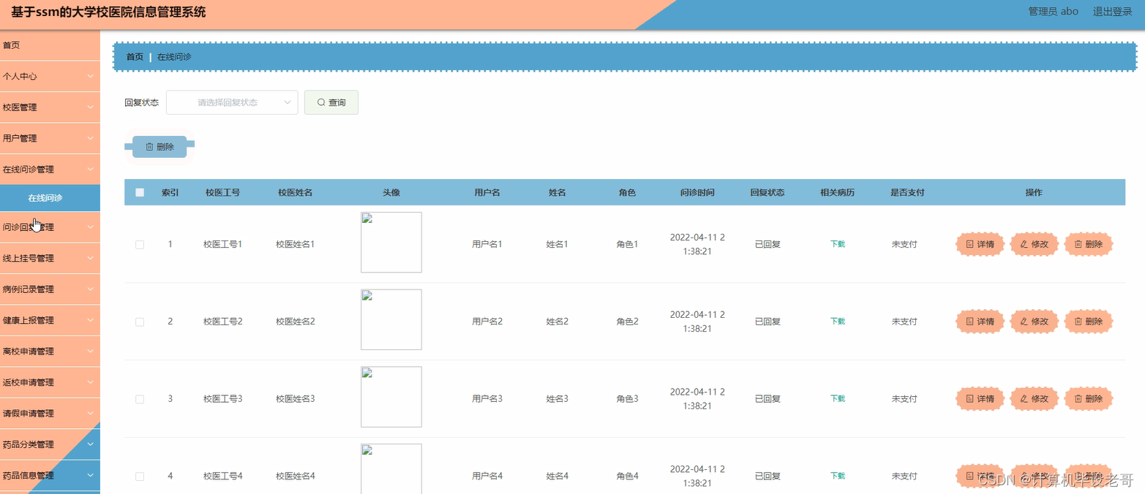This screenshot has width=1145, height=494.
Task: Open the 首页 sidebar menu item
Action: click(x=50, y=45)
